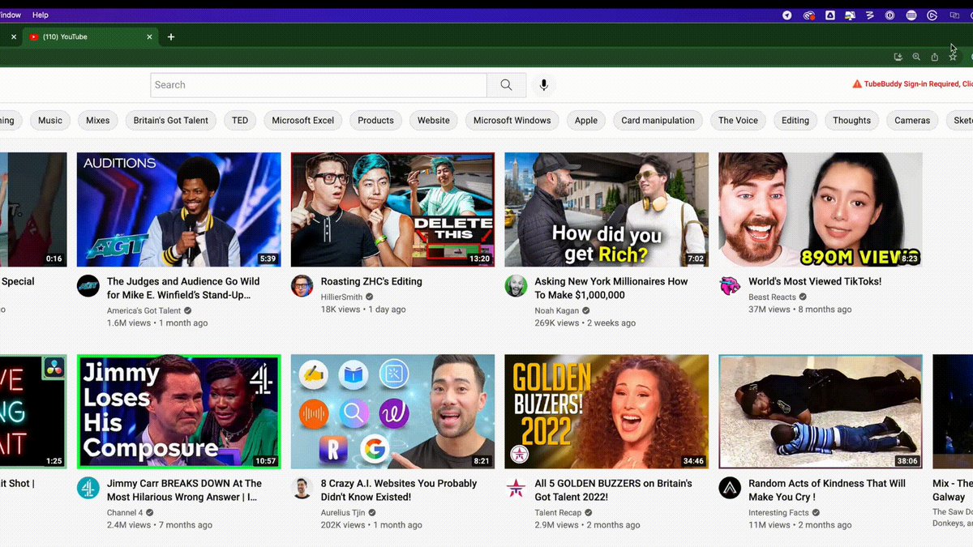Select the TED filter chip
This screenshot has height=547, width=973.
240,121
